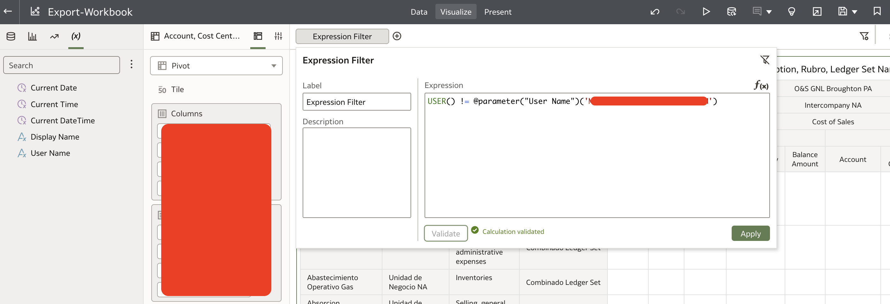890x304 pixels.
Task: Click inside the Expression editor box
Action: (x=597, y=155)
